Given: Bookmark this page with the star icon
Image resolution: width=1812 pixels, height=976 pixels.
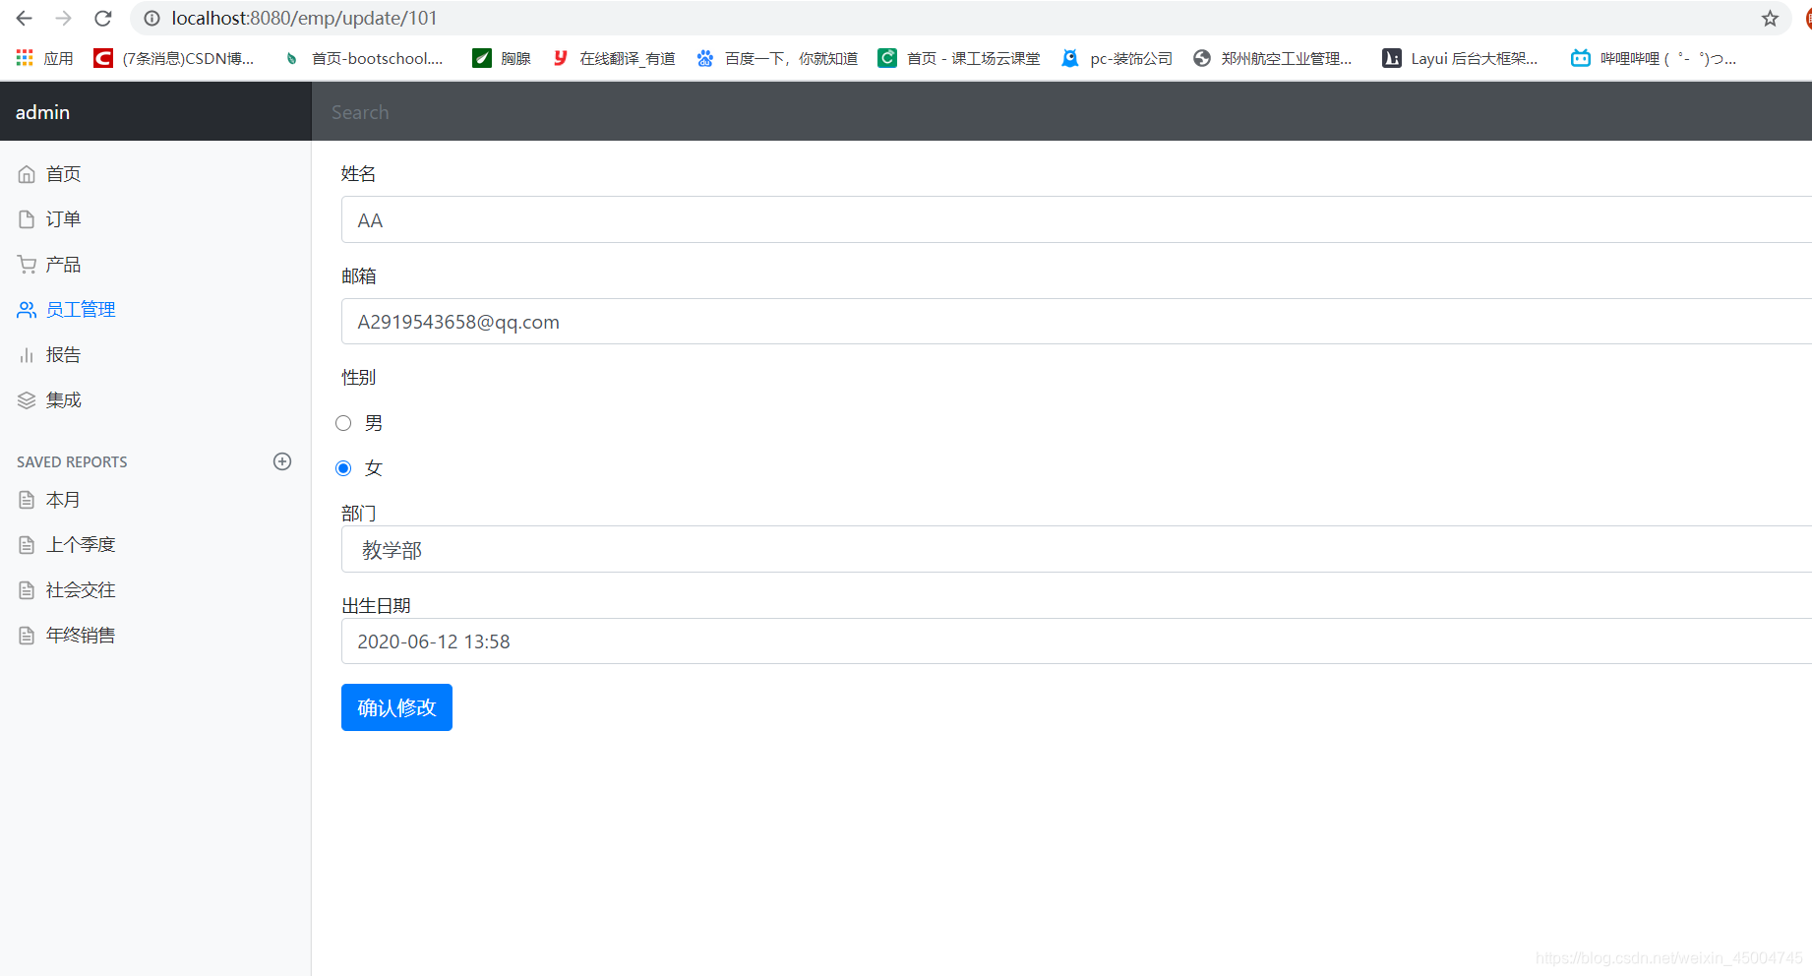Looking at the screenshot, I should click(1771, 18).
